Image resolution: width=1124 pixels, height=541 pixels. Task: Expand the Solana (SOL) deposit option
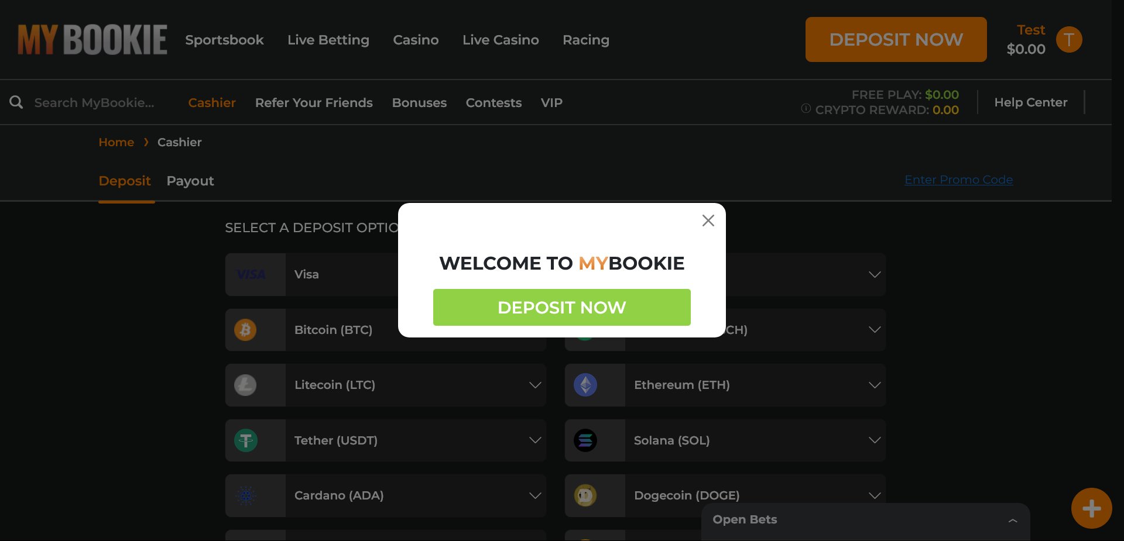coord(725,440)
